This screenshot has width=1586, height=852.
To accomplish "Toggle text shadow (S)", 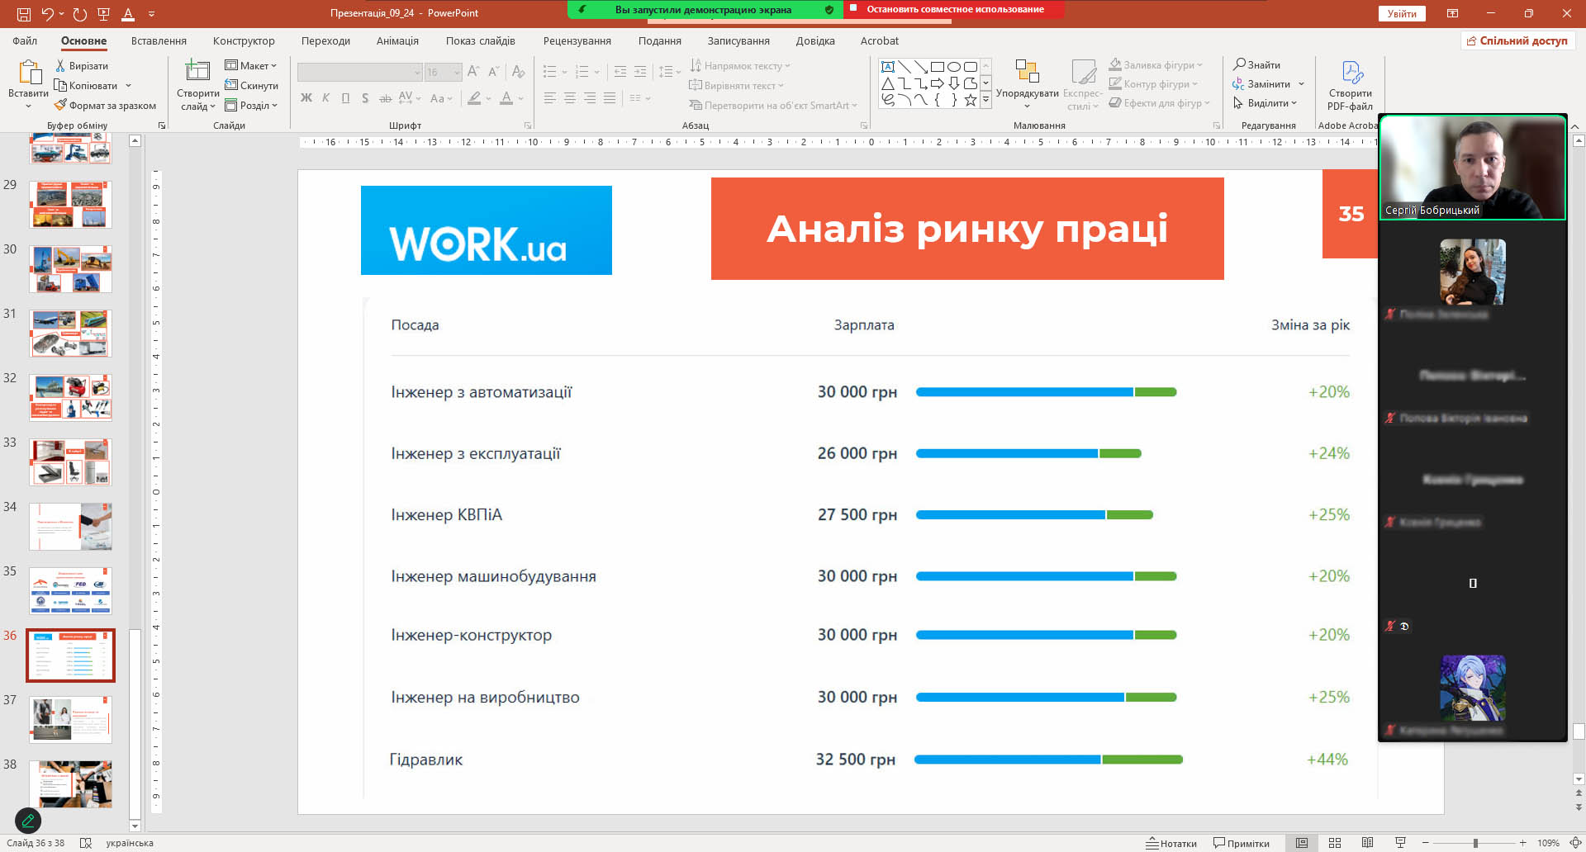I will point(365,98).
